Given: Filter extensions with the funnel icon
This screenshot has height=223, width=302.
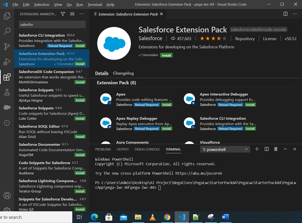Looking at the screenshot, I should 63,14.
